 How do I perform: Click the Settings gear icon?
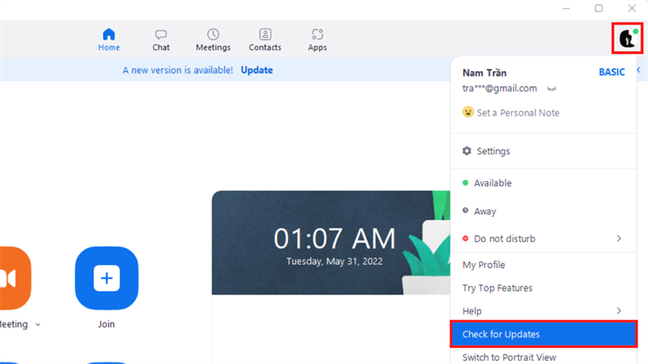click(x=467, y=151)
